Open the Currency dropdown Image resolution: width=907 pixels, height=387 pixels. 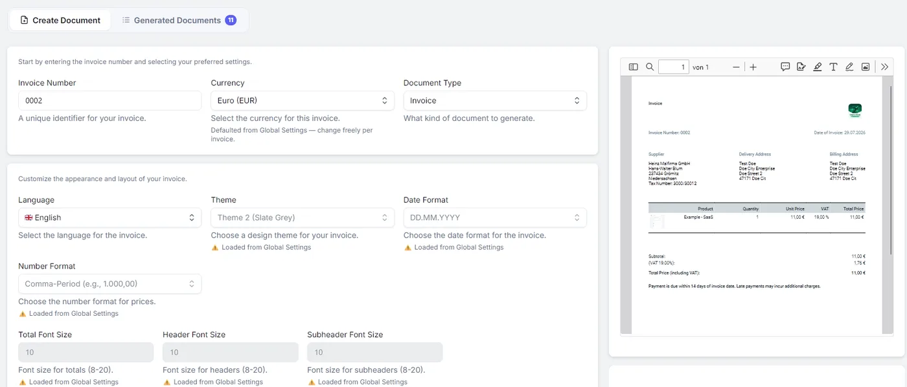click(x=303, y=100)
